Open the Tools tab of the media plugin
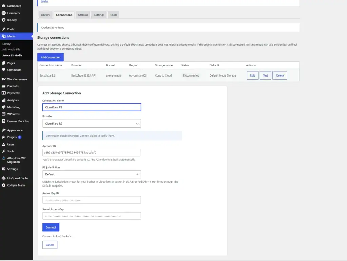Image resolution: width=347 pixels, height=261 pixels. point(114,15)
